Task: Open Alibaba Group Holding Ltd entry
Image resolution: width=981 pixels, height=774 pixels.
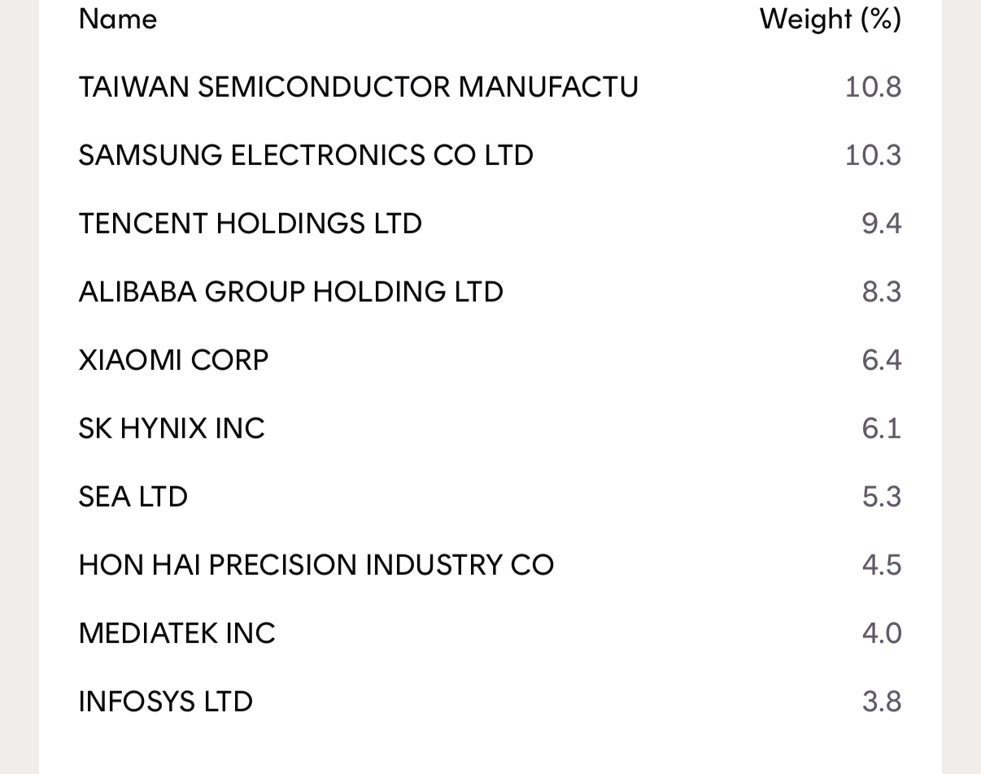Action: 290,292
